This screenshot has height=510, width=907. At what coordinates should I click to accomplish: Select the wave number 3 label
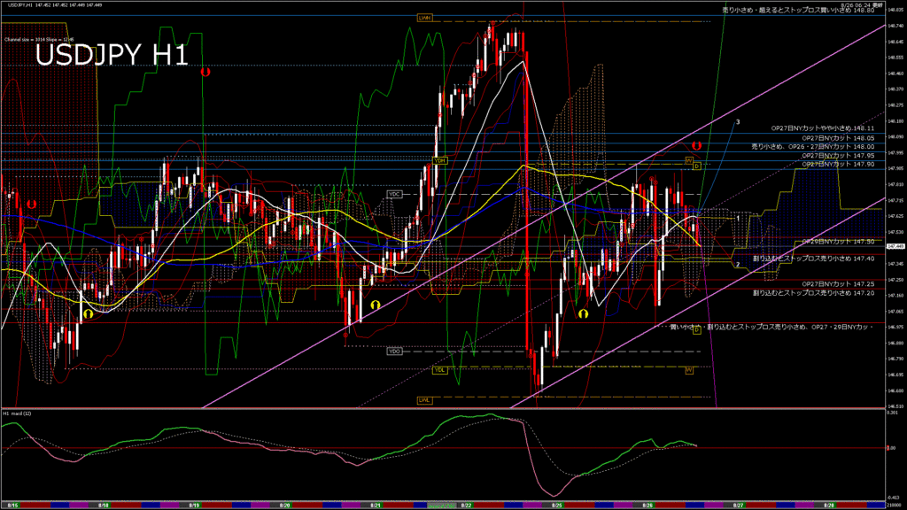click(x=738, y=120)
